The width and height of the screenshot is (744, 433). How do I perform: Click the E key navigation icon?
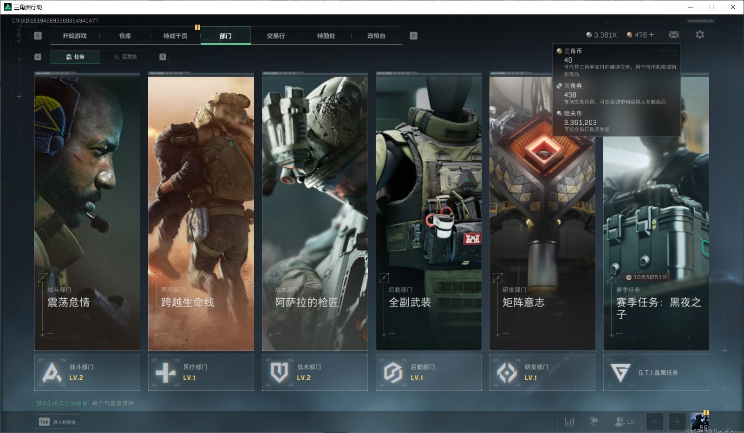[x=414, y=36]
